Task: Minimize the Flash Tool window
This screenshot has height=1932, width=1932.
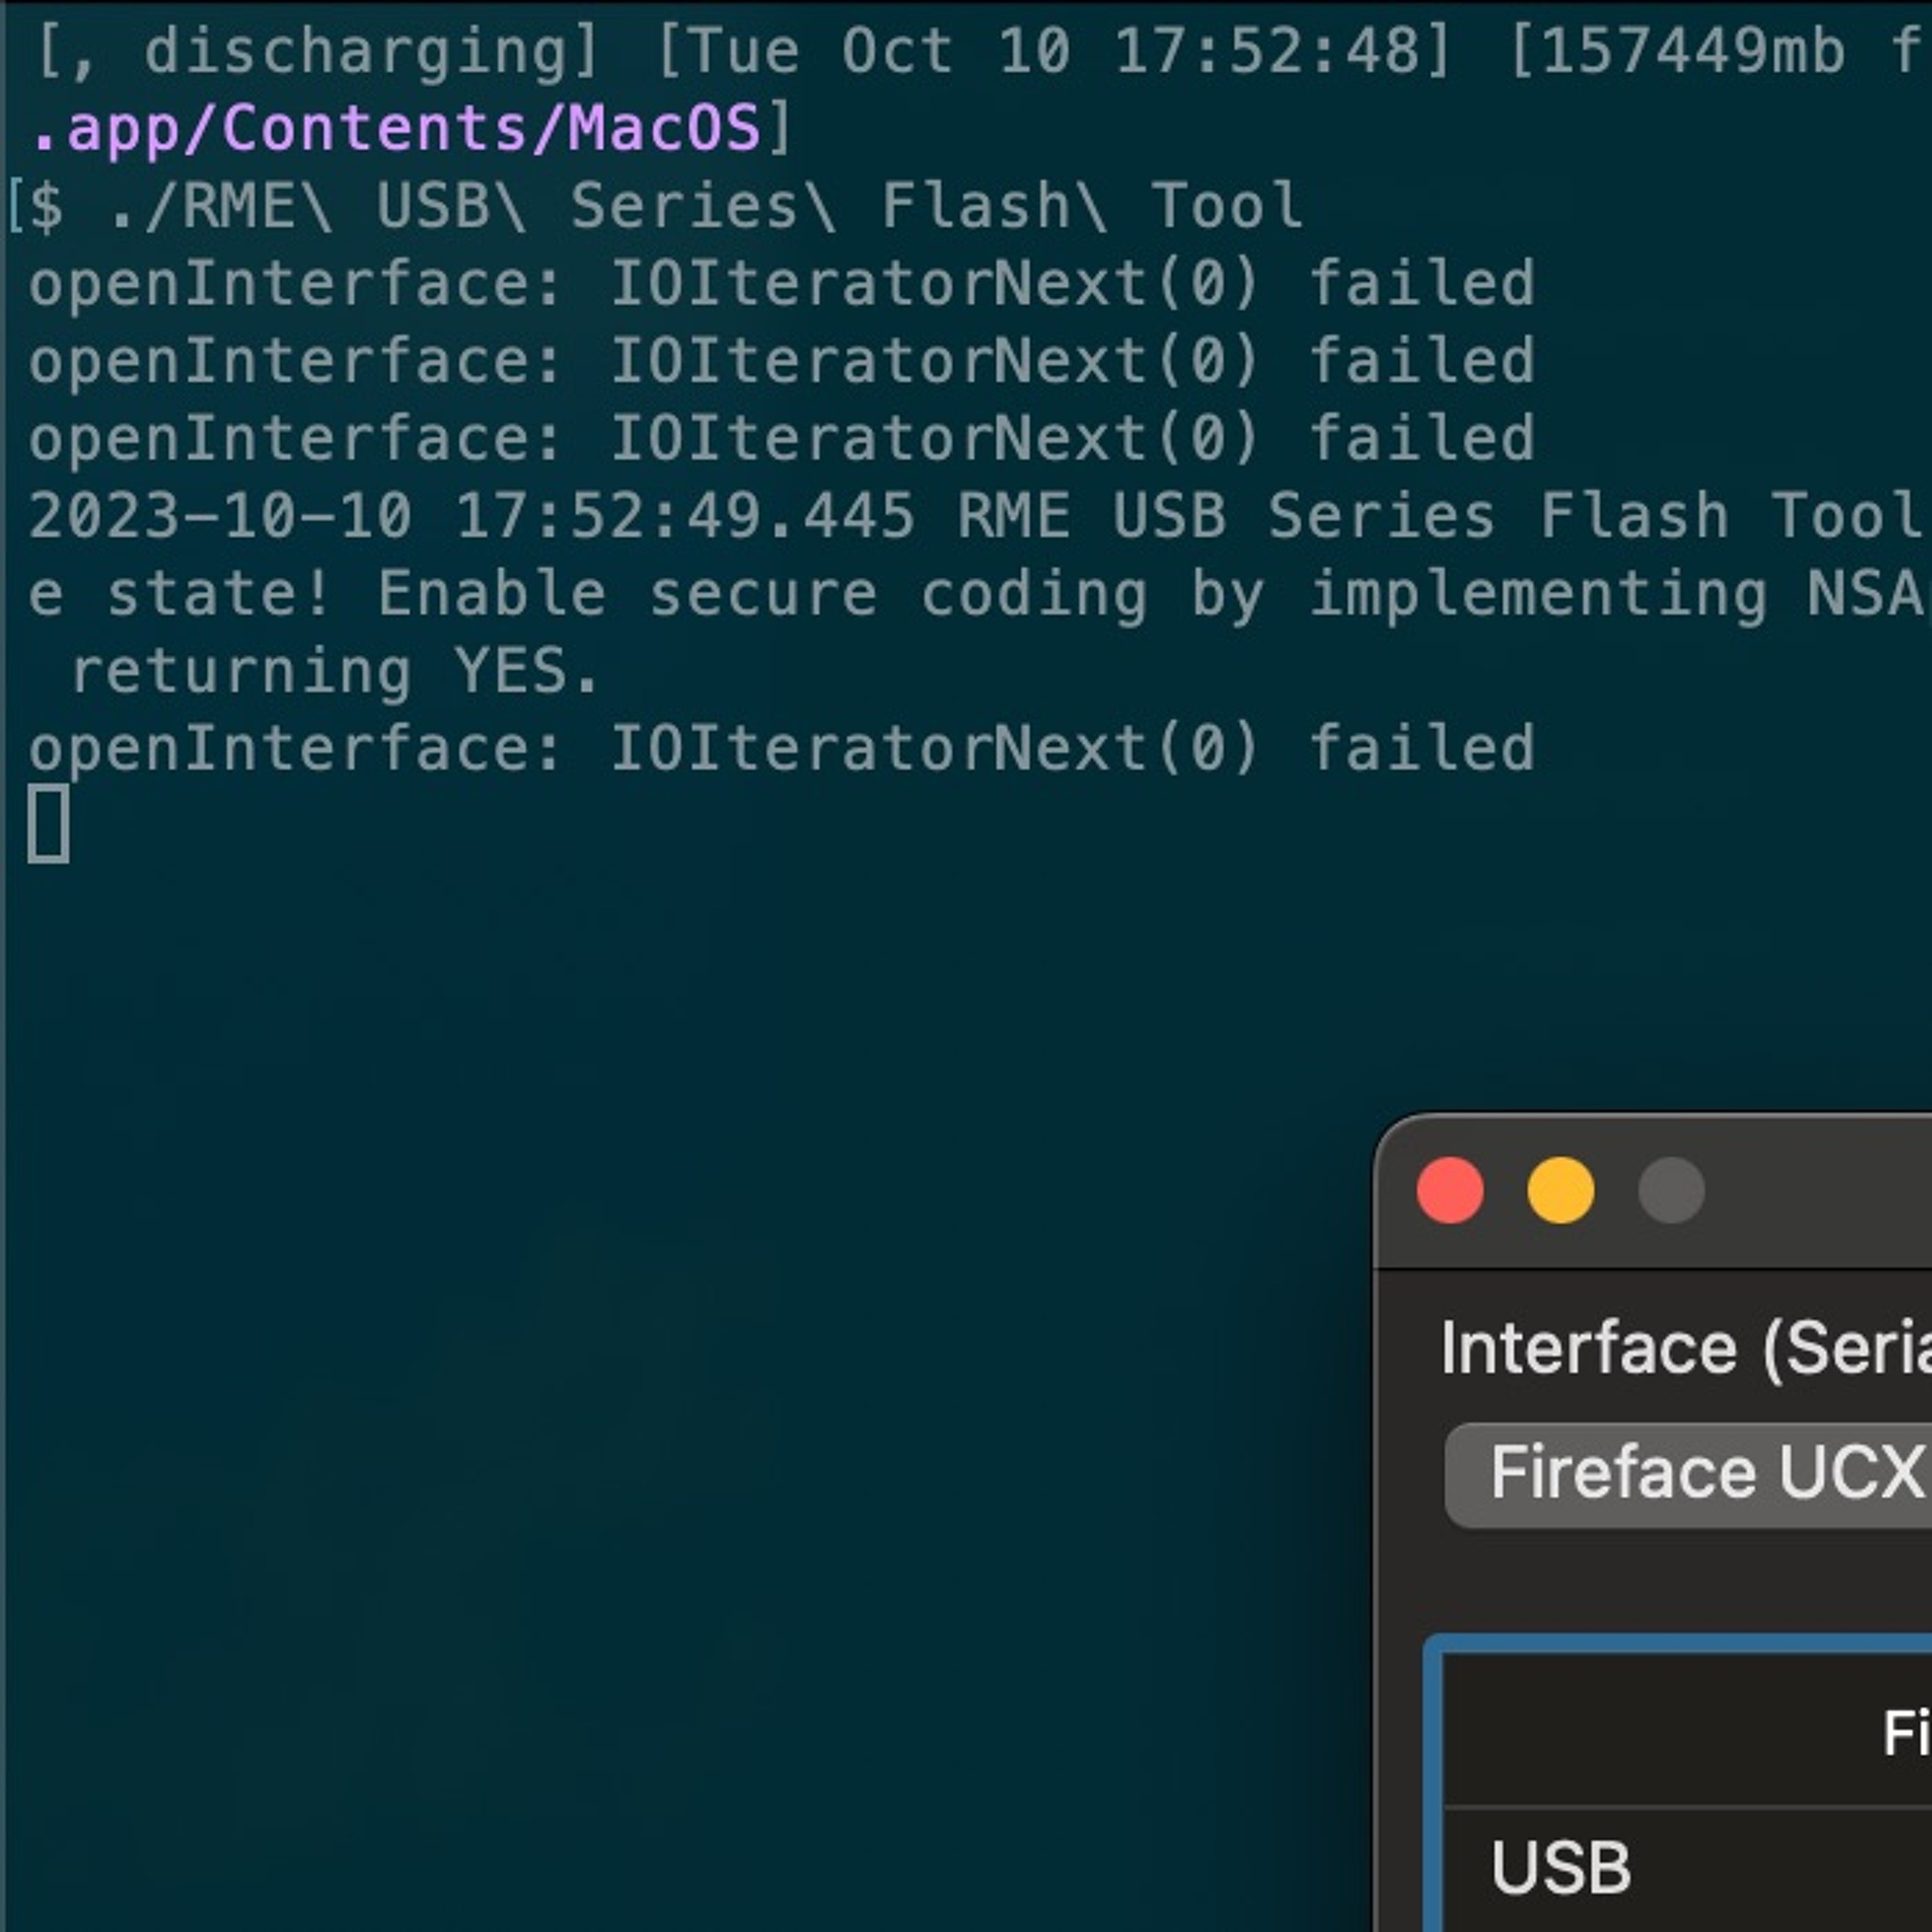Action: click(1561, 1191)
